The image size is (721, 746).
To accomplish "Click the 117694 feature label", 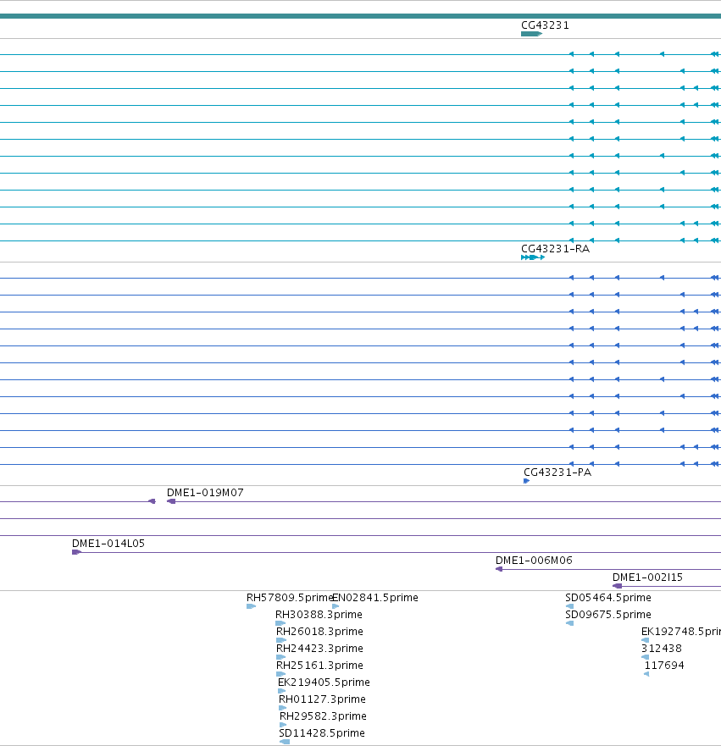I will click(x=664, y=665).
